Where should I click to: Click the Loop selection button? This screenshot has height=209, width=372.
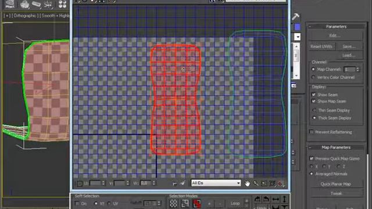(235, 204)
